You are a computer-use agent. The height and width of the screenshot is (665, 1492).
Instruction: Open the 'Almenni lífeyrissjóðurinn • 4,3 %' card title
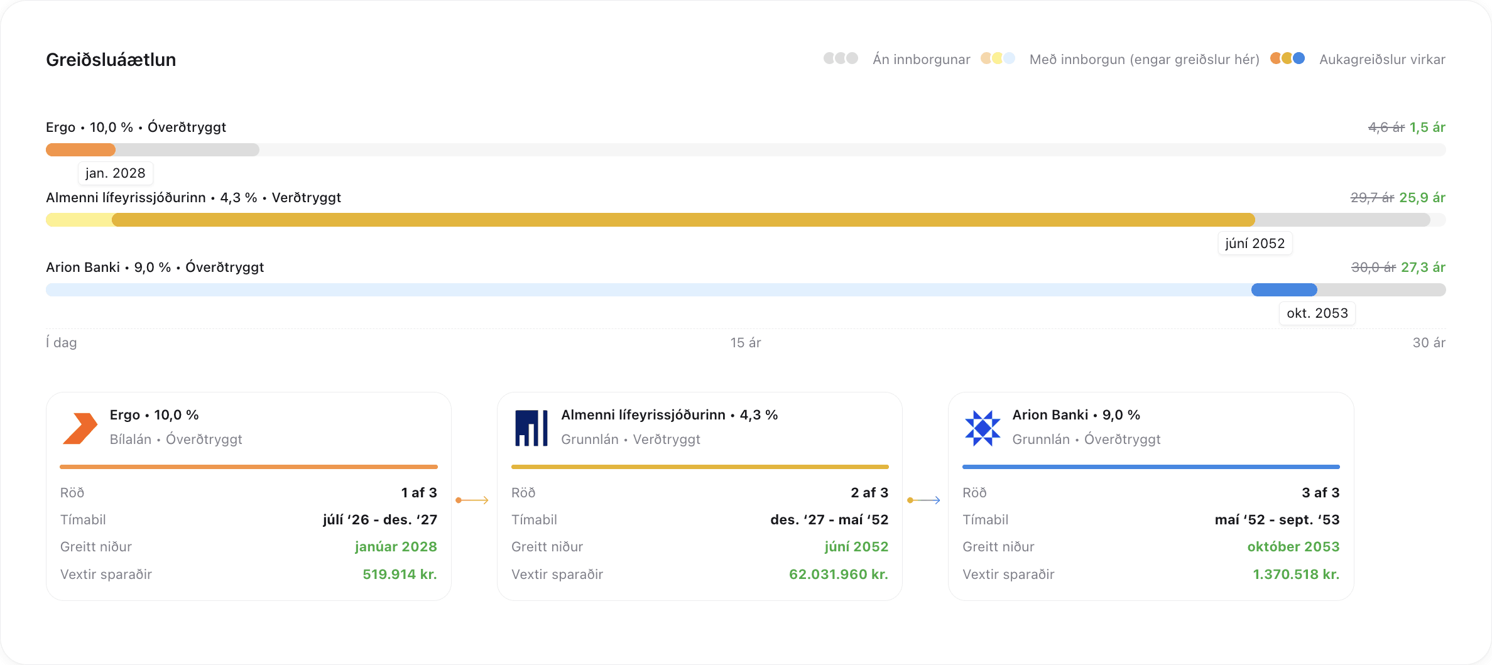pos(670,415)
